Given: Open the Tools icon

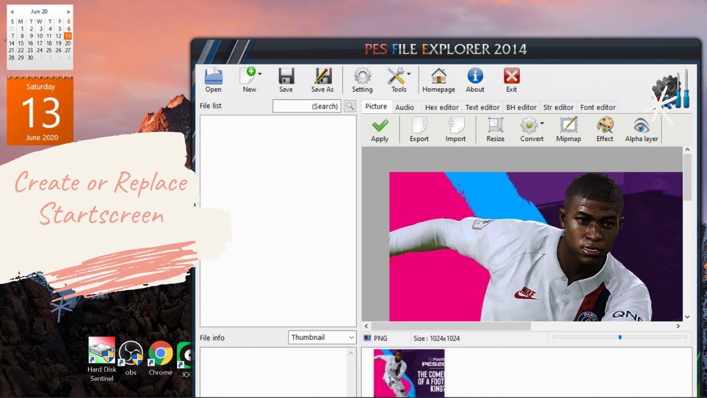Looking at the screenshot, I should (397, 80).
